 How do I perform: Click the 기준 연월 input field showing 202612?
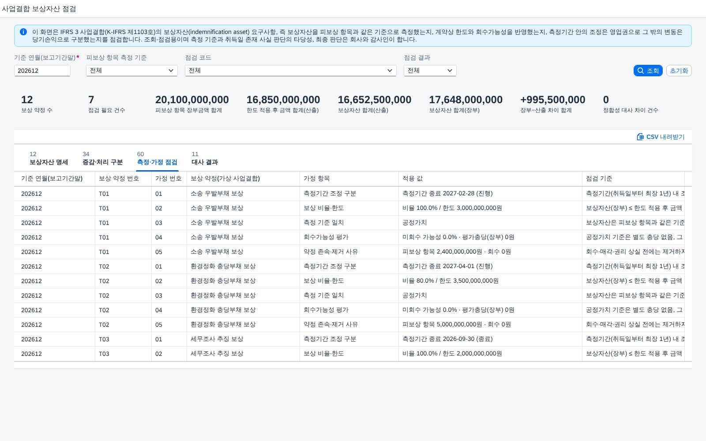pyautogui.click(x=42, y=71)
